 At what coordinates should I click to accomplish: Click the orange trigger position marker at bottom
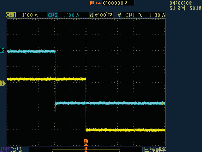coord(86,141)
